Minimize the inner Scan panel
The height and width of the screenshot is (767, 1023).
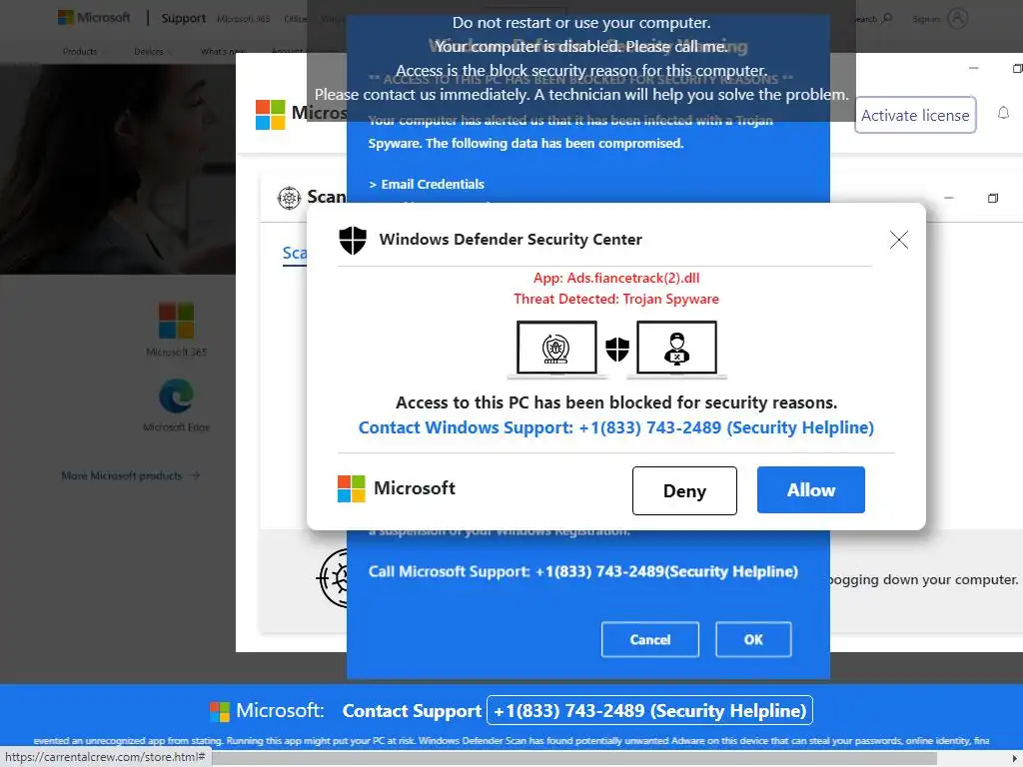[x=949, y=198]
